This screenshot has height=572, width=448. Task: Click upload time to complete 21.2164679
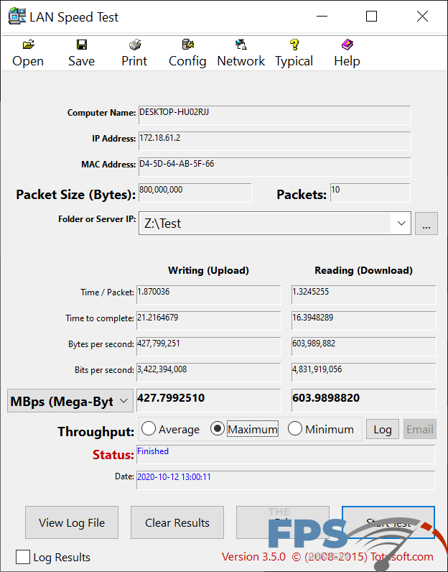click(x=209, y=320)
